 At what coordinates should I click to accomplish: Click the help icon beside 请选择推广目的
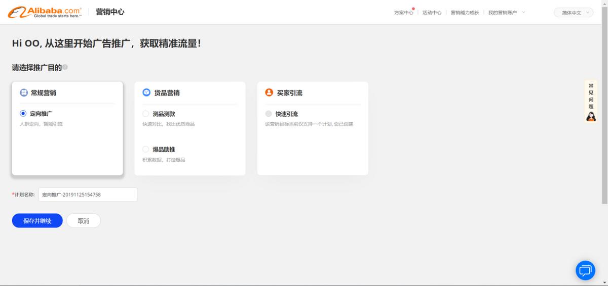(x=65, y=67)
